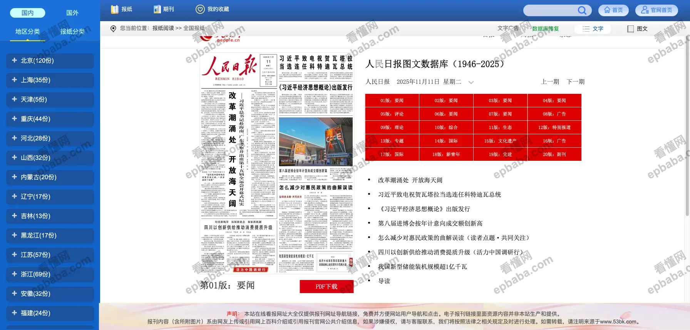The height and width of the screenshot is (330, 690).
Task: Switch to 地区分类 region tab
Action: 27,32
